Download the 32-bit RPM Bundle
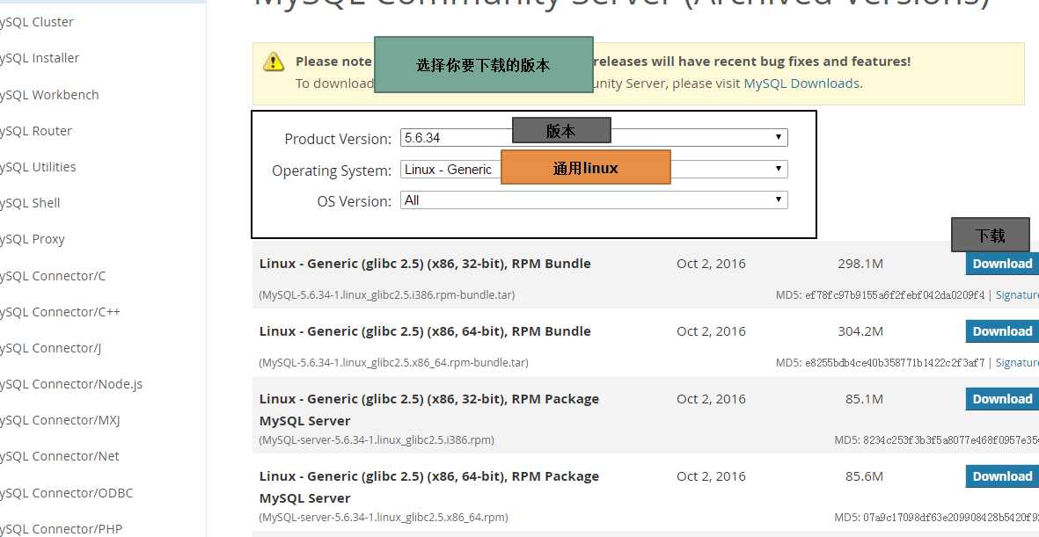 tap(1001, 264)
